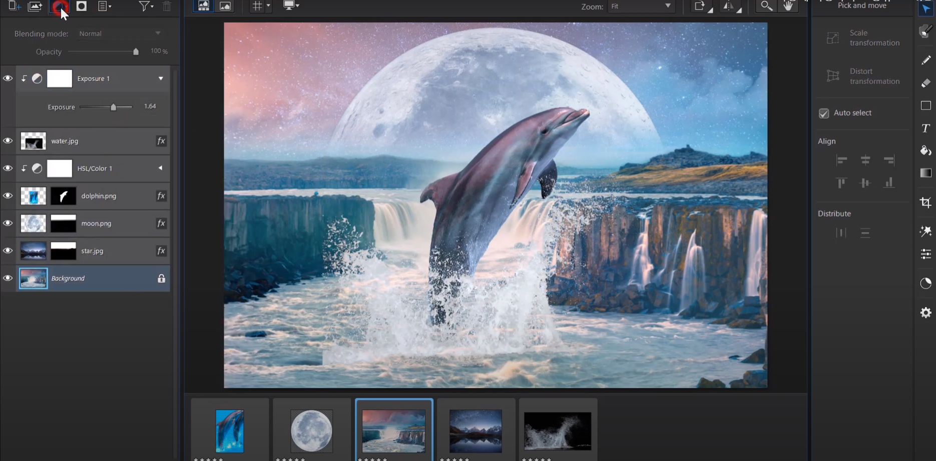
Task: Select the pencil brush tool
Action: pyautogui.click(x=926, y=60)
